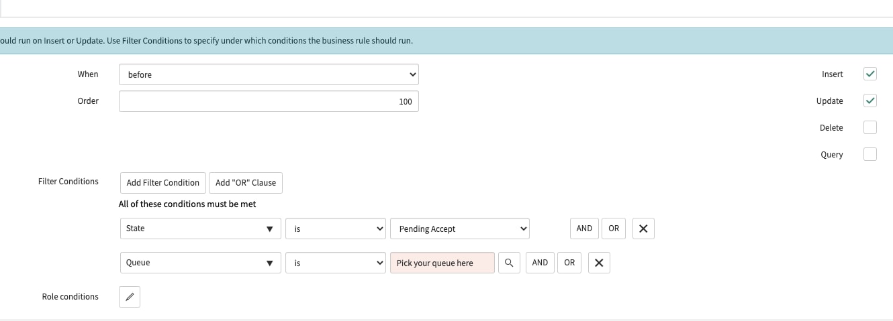Click the Filter Conditions label

click(68, 182)
